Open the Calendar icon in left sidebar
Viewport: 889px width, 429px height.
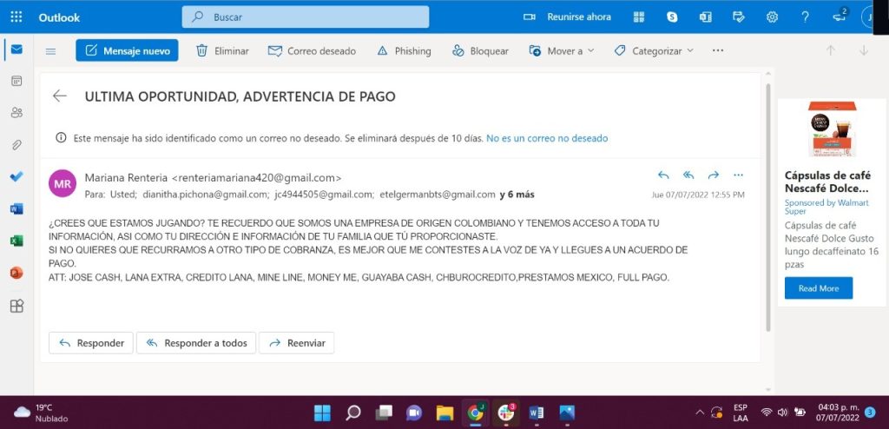point(16,81)
